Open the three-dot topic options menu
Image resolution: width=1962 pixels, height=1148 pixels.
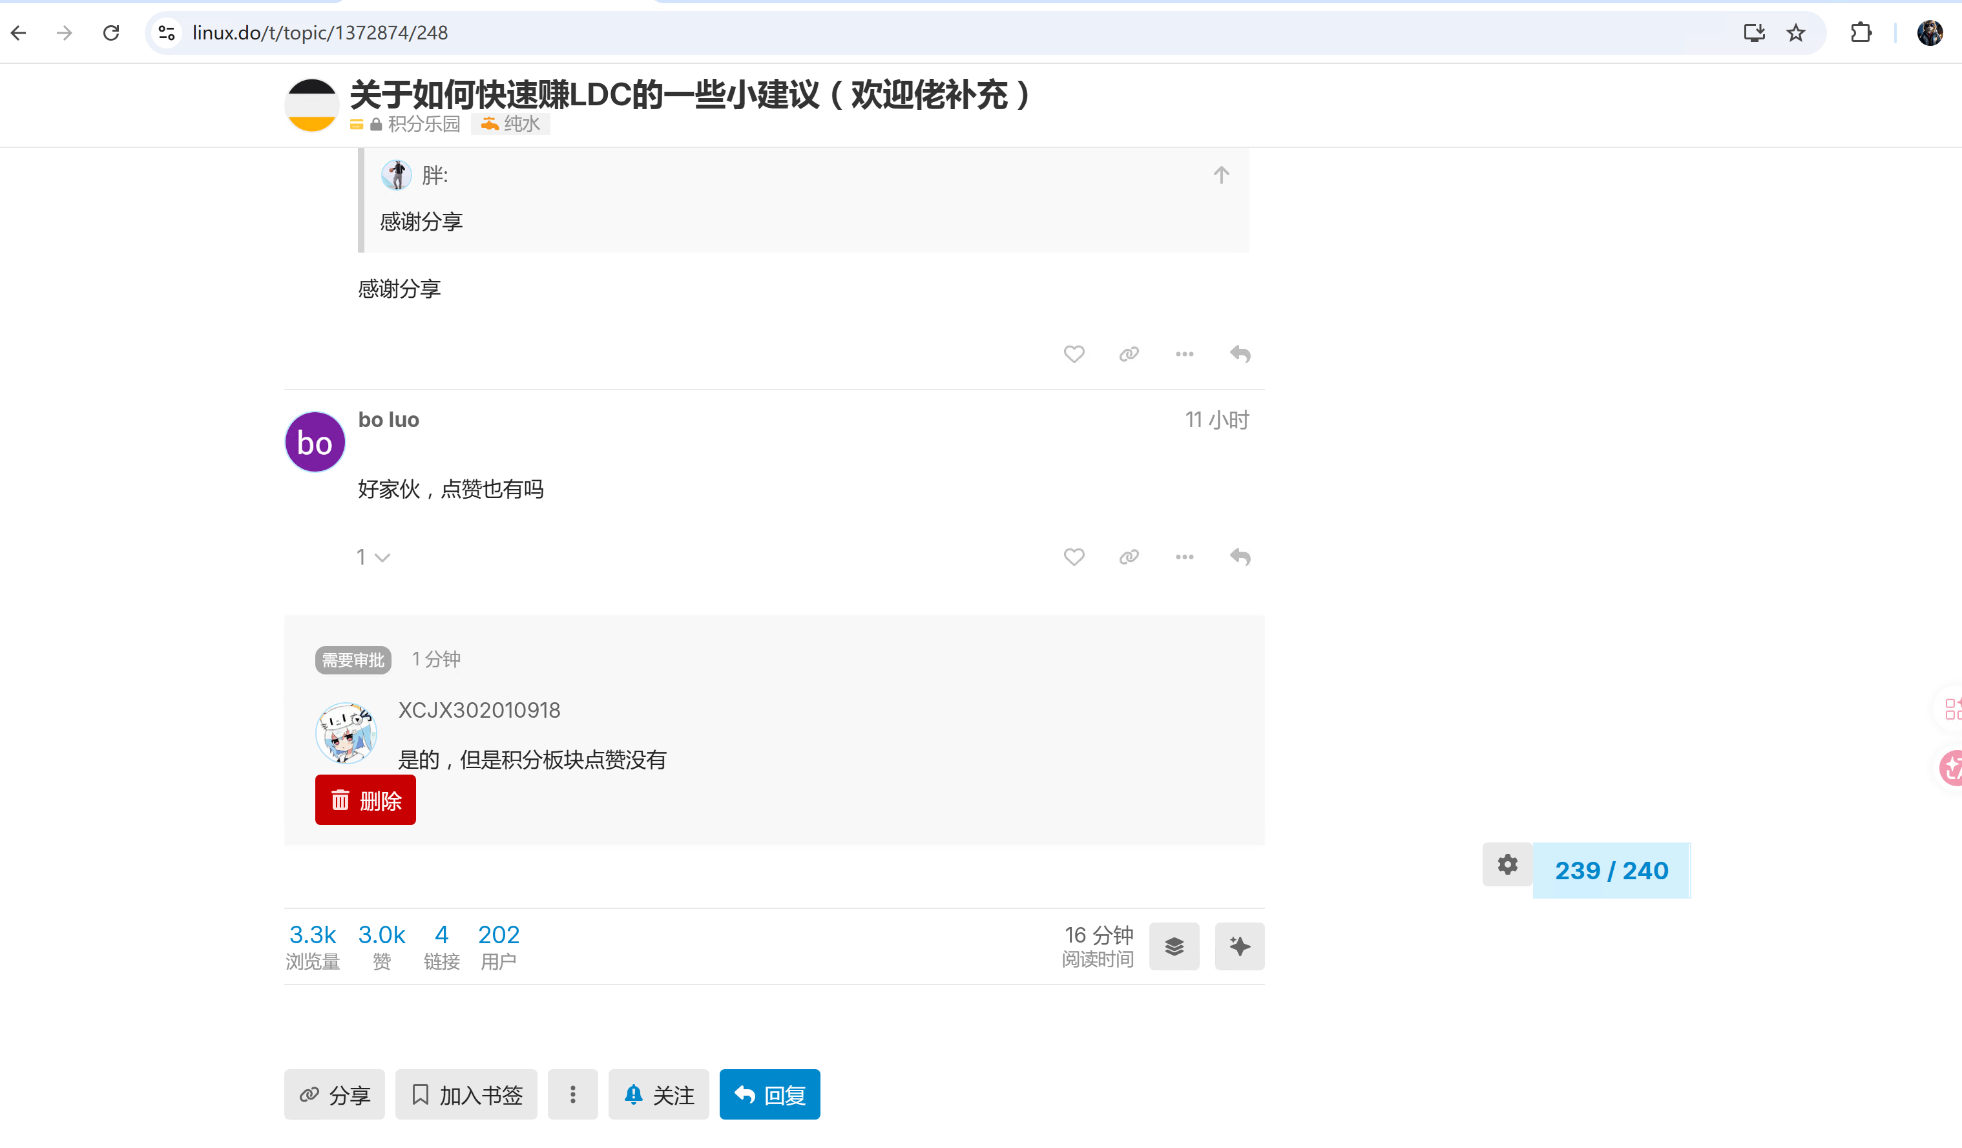tap(572, 1094)
